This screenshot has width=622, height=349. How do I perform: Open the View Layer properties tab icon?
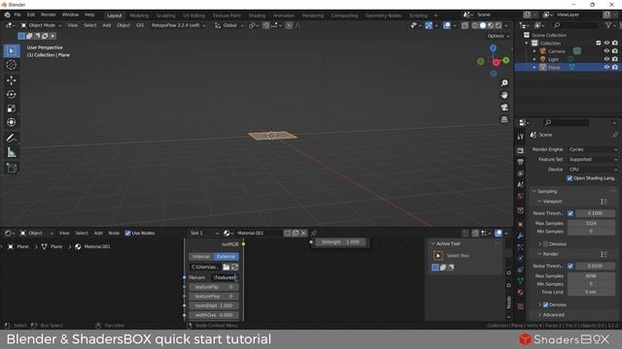(521, 174)
